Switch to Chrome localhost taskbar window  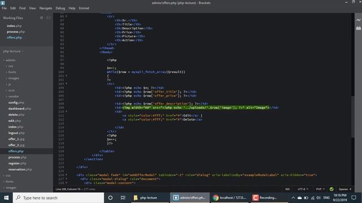click(x=229, y=198)
